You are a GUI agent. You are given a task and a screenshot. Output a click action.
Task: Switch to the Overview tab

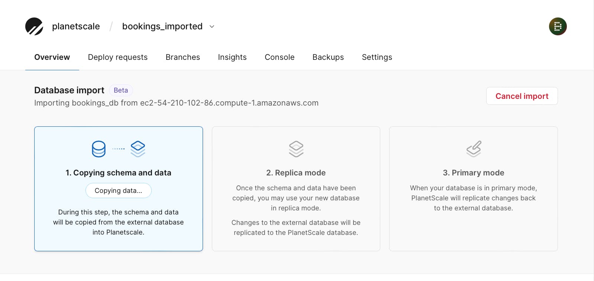coord(52,57)
